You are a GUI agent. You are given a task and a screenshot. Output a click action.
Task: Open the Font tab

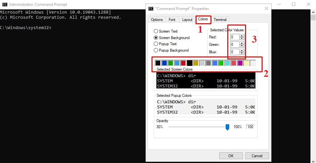(x=172, y=20)
